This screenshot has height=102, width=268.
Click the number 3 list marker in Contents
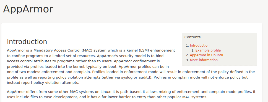[x=187, y=60]
